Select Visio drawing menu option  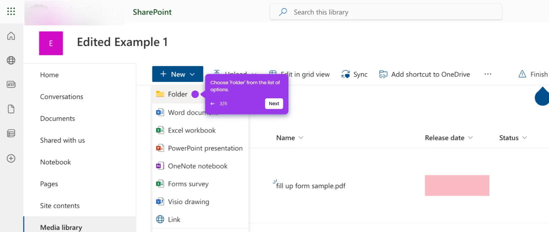pos(200,202)
